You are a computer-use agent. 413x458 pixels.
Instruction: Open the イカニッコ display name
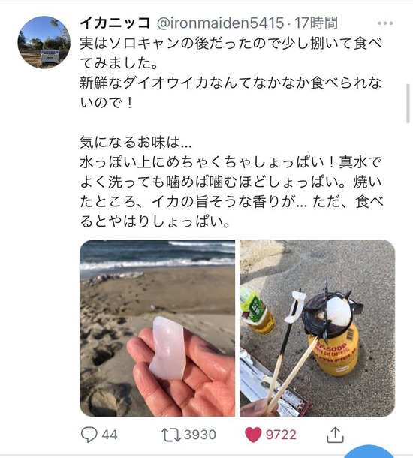(x=116, y=23)
